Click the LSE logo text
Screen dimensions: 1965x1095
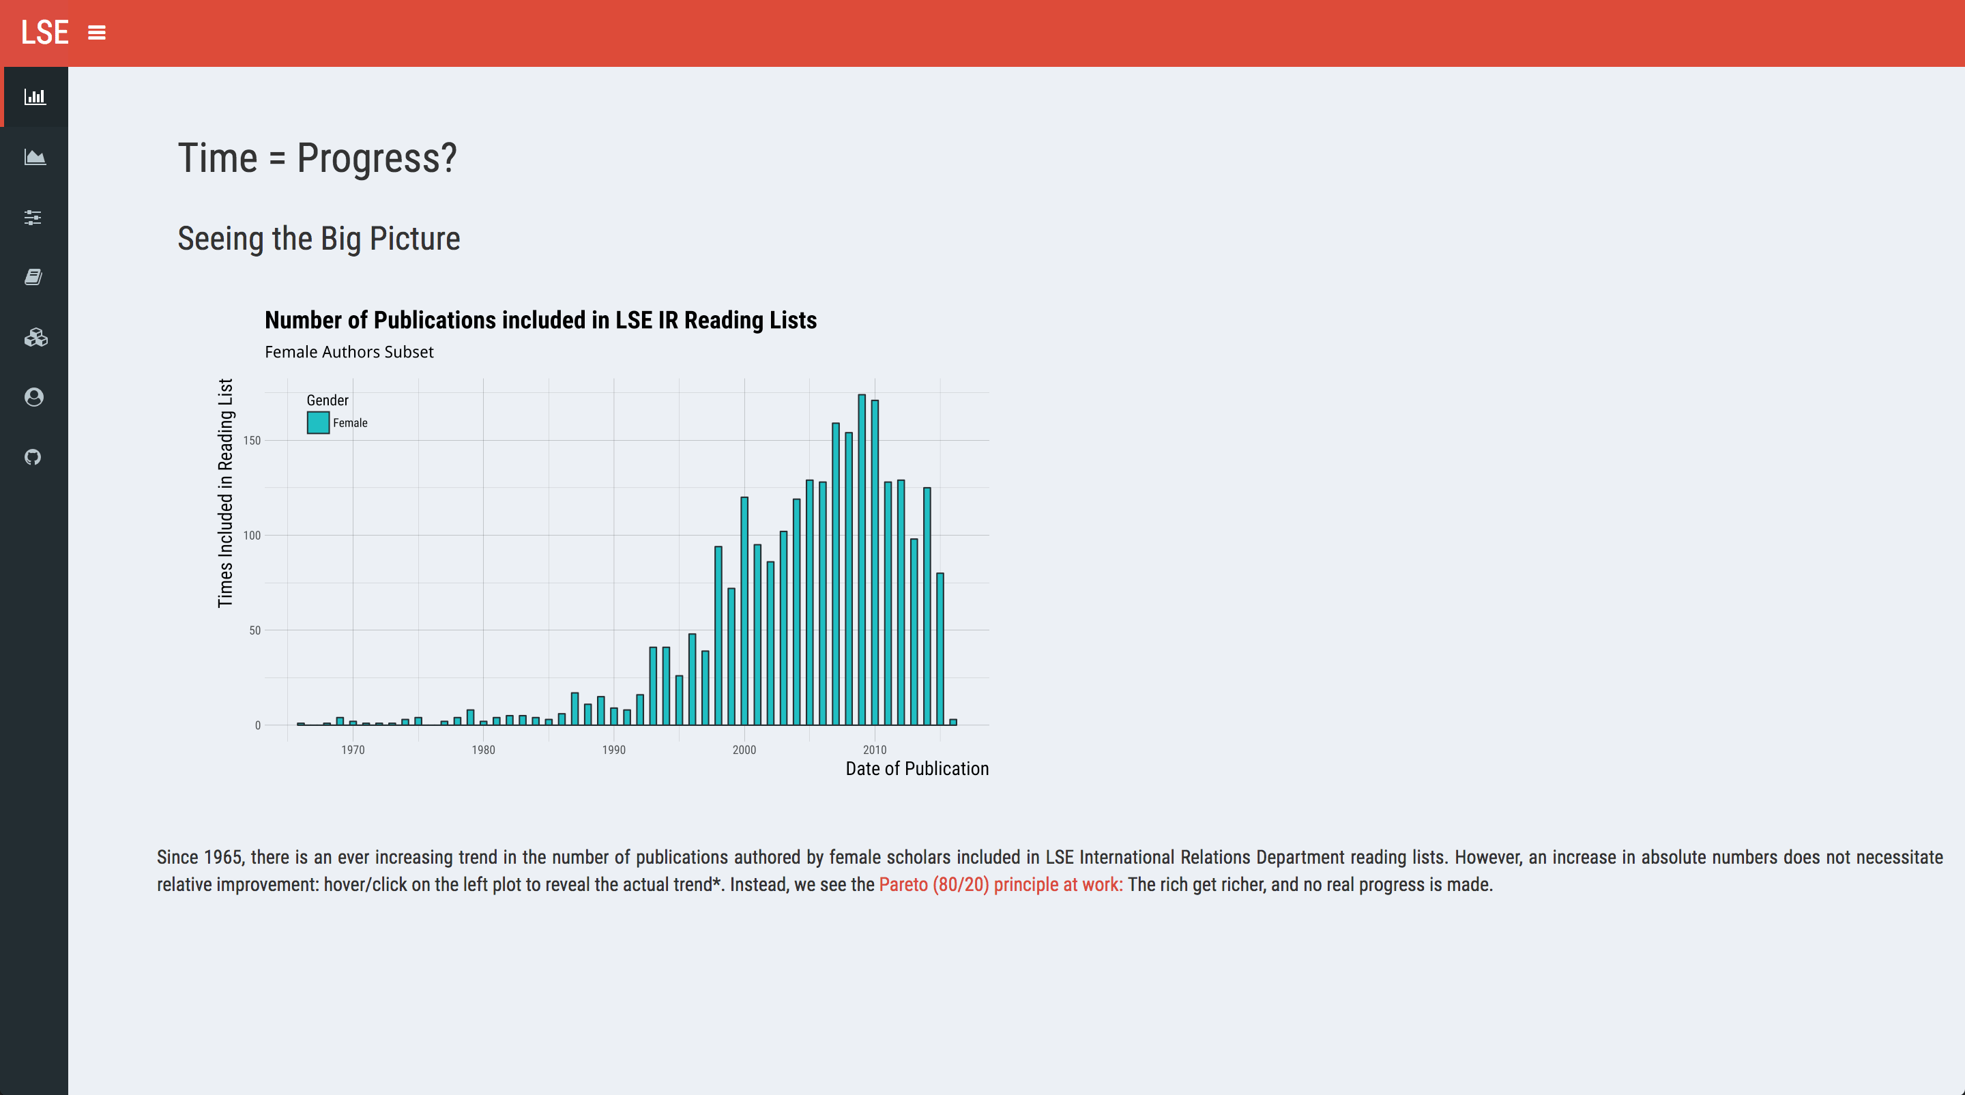(x=45, y=33)
